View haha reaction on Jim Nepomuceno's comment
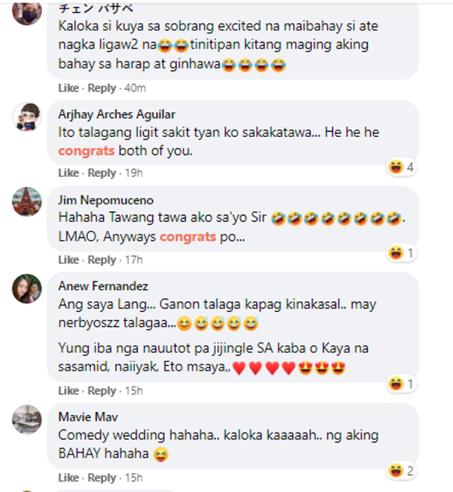The width and height of the screenshot is (453, 492). (x=402, y=253)
